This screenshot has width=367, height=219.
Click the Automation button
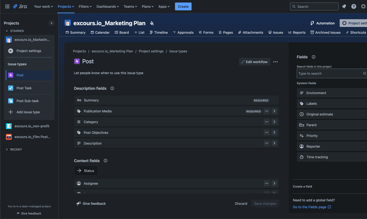pyautogui.click(x=322, y=23)
